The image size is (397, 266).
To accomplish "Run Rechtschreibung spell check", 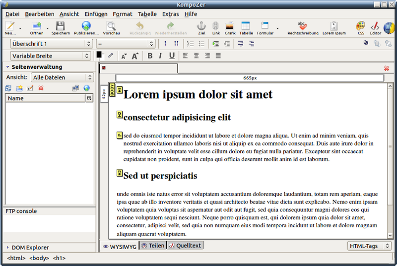I will tap(303, 28).
